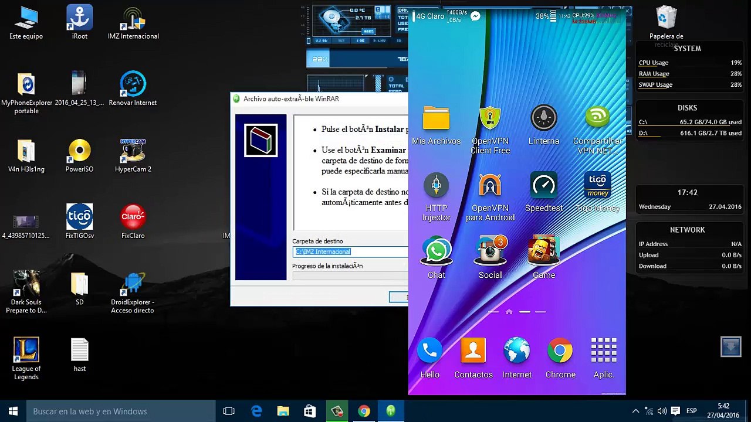Click the 17:42 clock widget
This screenshot has height=422, width=751.
(x=688, y=192)
